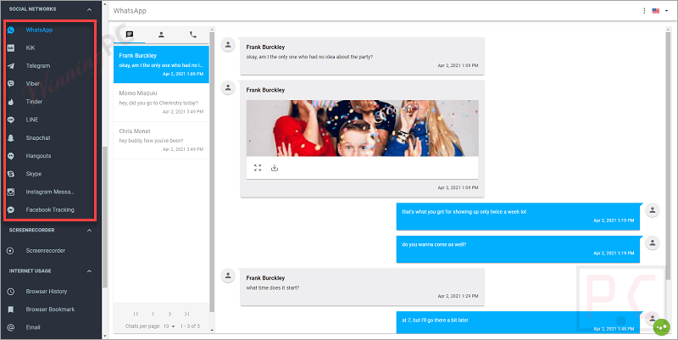Viewport: 678px width, 340px height.
Task: Open Screenrecorder from the sidebar
Action: click(x=45, y=250)
